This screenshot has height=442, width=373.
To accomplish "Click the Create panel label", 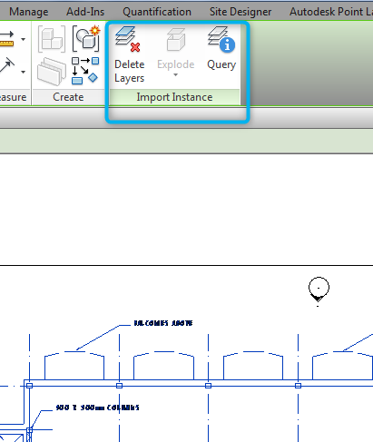I will pyautogui.click(x=68, y=97).
